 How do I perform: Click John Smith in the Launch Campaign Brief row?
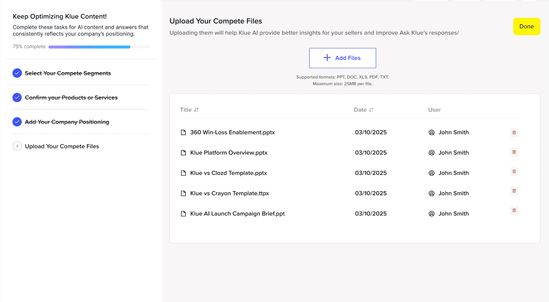[453, 214]
